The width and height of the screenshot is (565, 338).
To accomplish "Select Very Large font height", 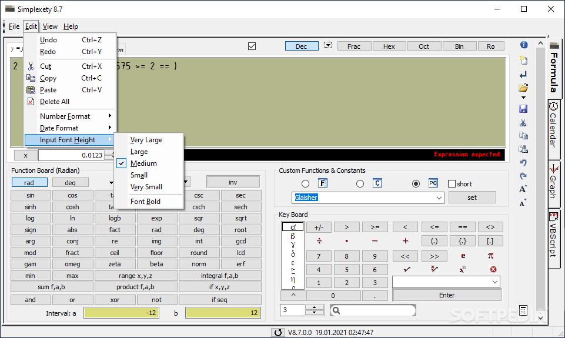I will pos(146,140).
